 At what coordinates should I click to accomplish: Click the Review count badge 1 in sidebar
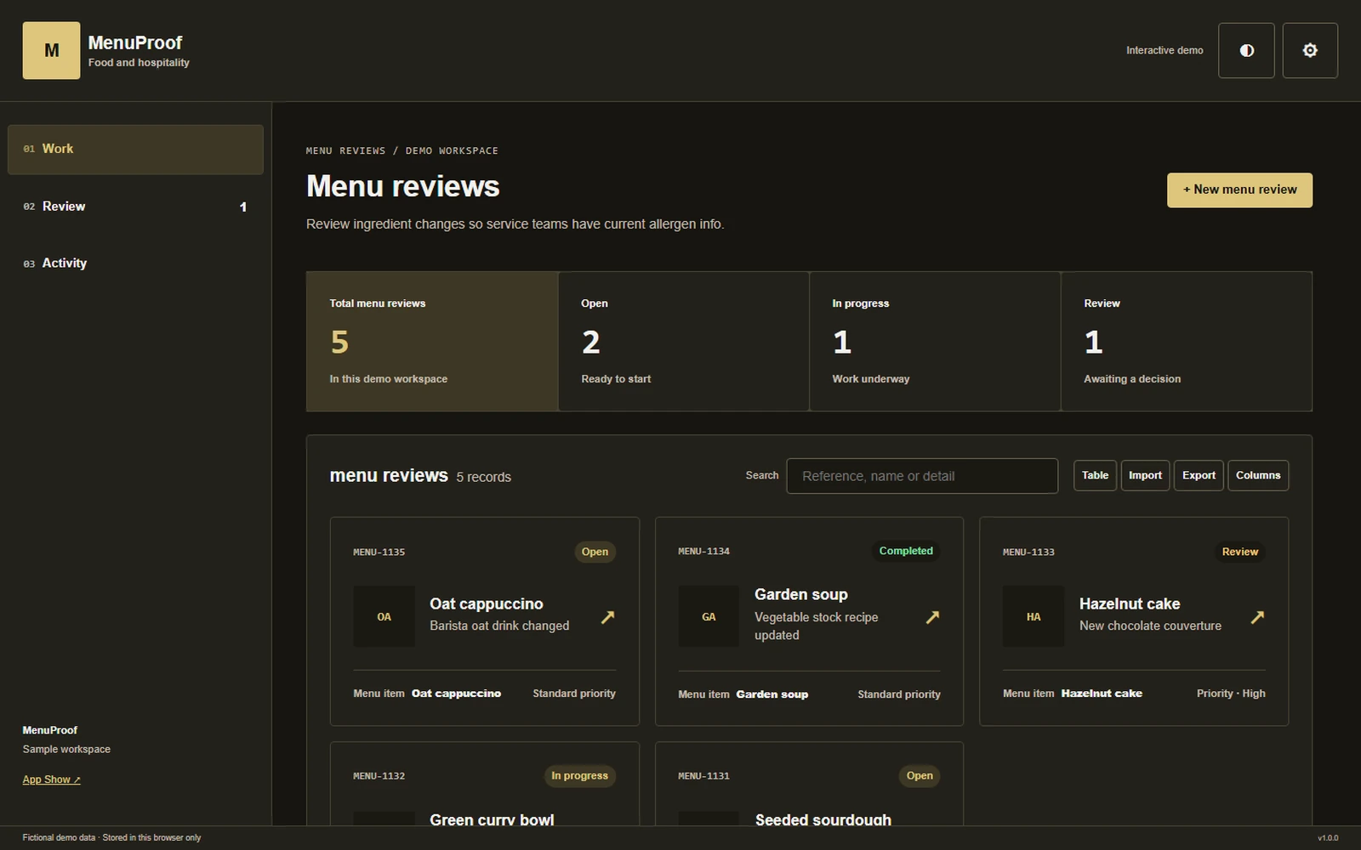243,207
